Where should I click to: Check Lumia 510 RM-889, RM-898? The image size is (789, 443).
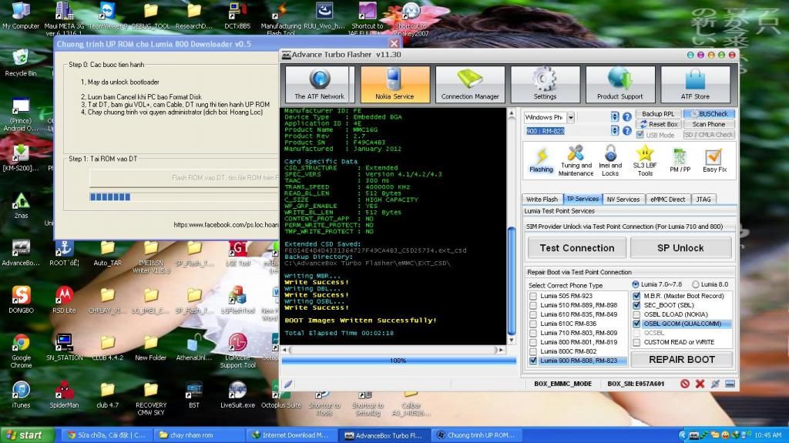click(533, 305)
